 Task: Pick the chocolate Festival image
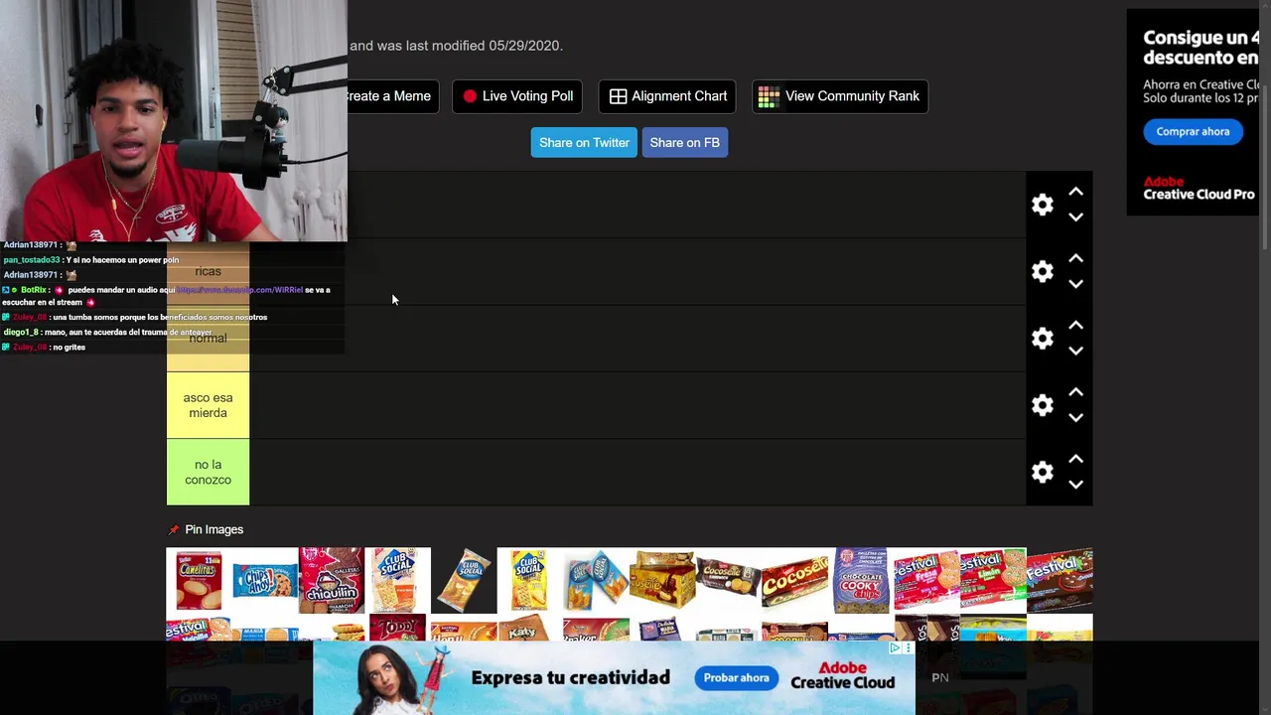[1059, 580]
